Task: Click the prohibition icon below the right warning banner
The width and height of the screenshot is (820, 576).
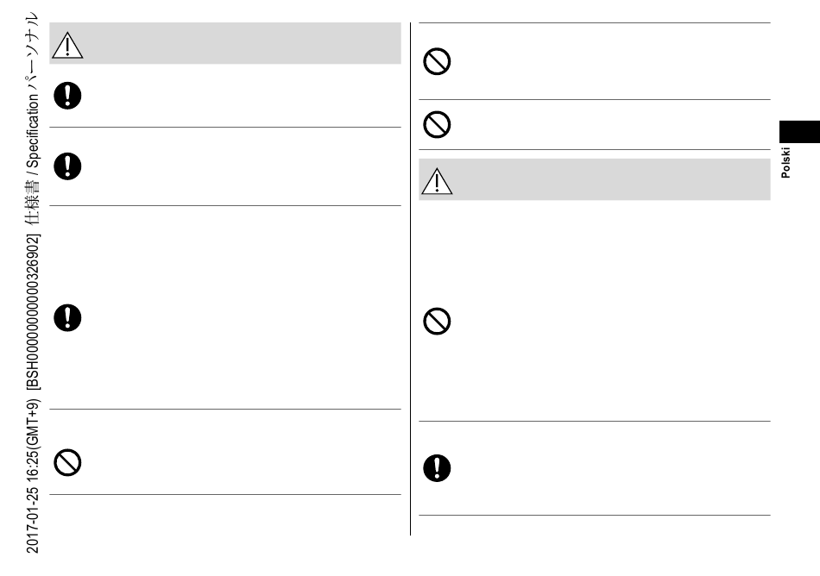Action: pyautogui.click(x=437, y=321)
